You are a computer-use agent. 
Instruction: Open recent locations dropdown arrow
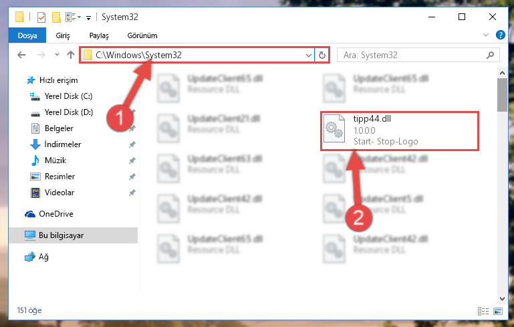pyautogui.click(x=57, y=54)
